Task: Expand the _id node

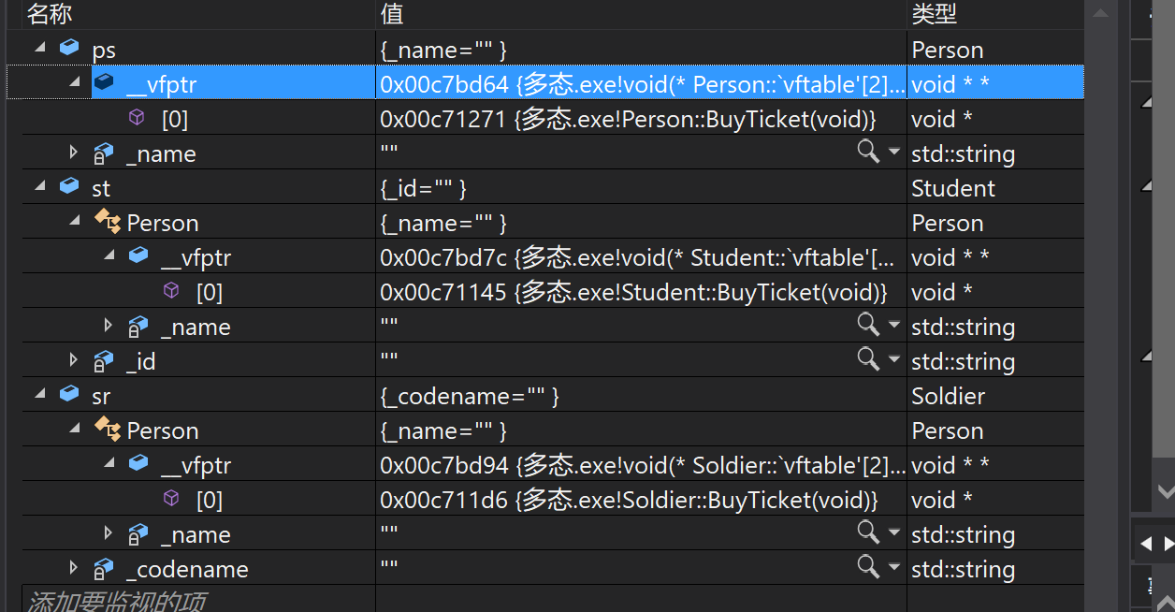Action: point(74,360)
